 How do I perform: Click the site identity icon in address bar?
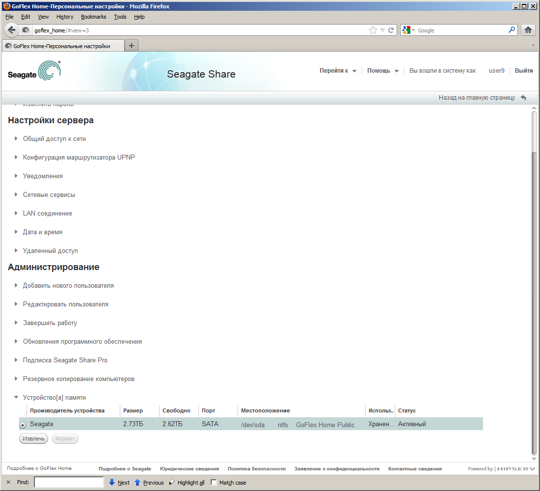[26, 30]
